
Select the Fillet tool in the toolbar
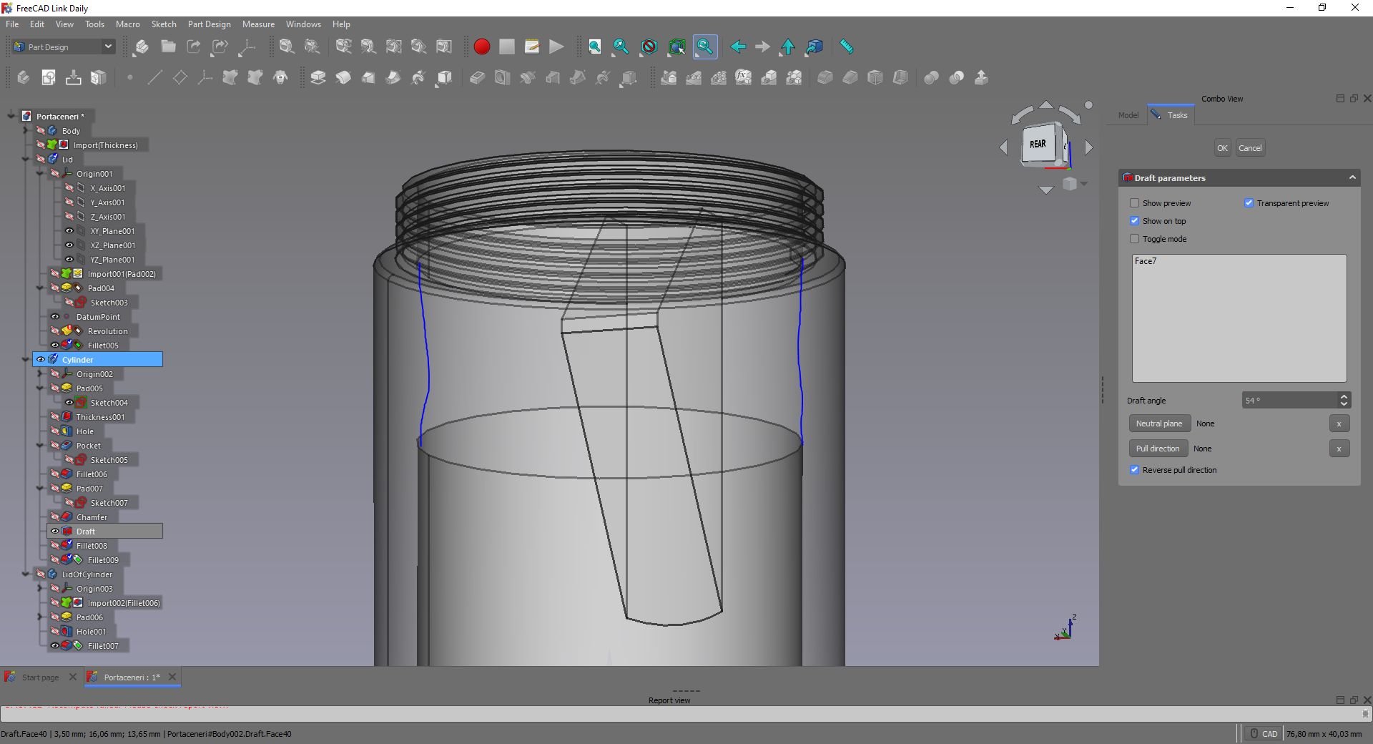click(x=825, y=77)
